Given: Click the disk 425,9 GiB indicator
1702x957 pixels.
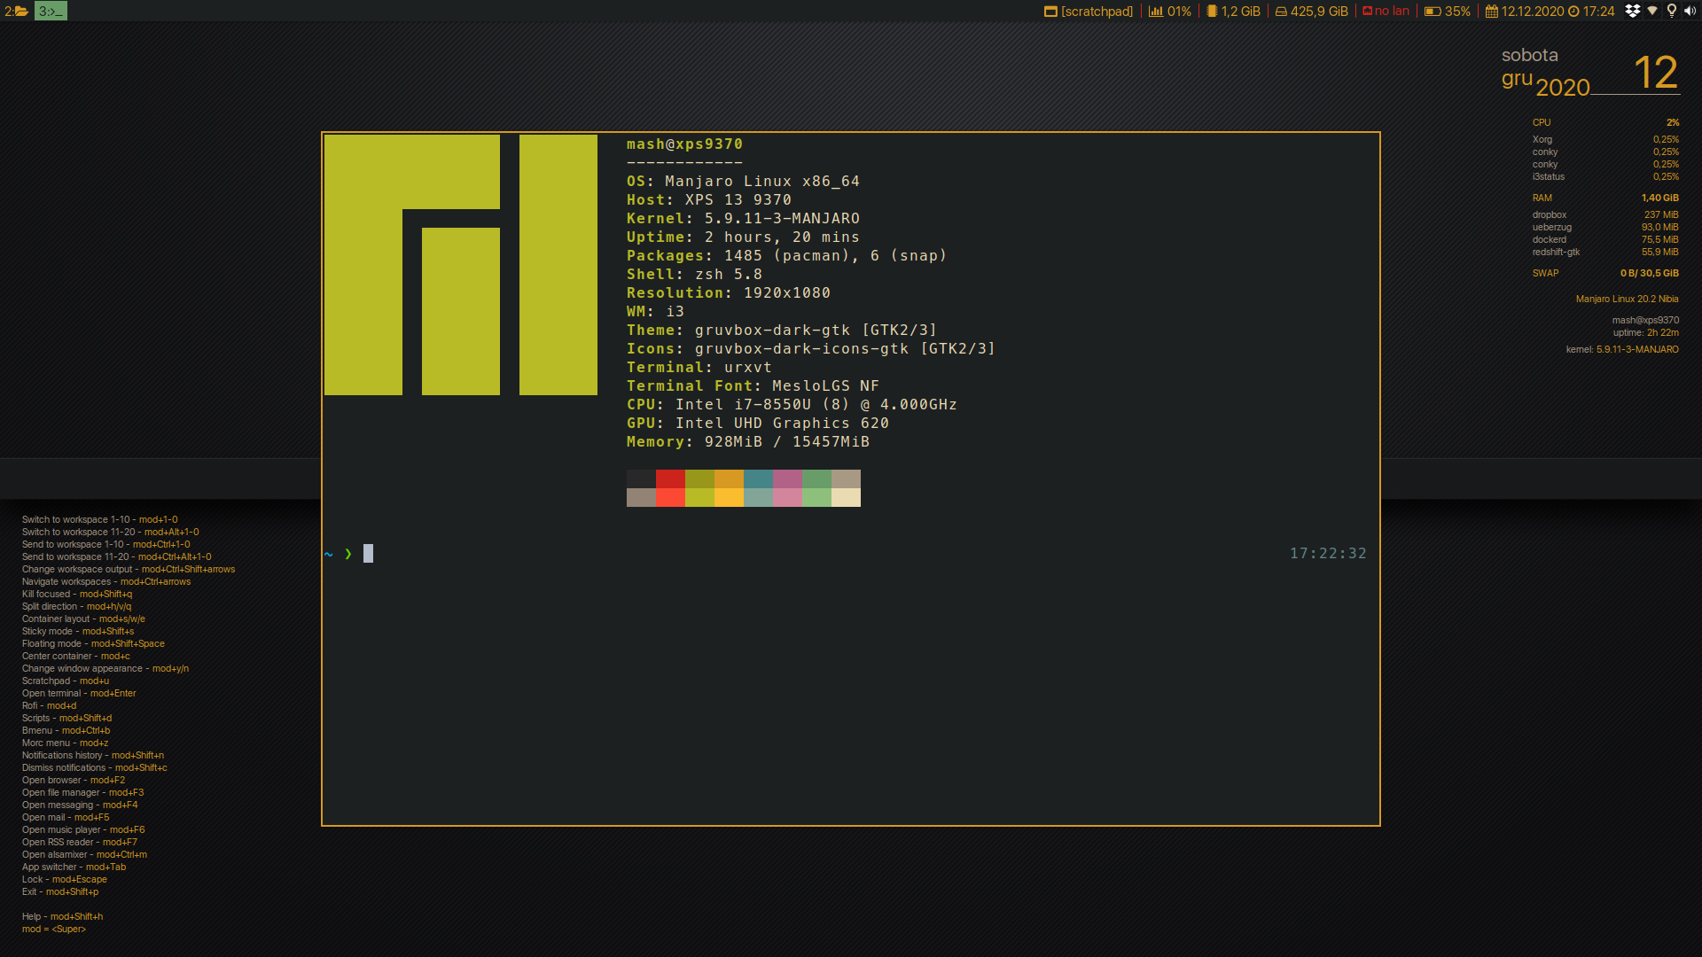Looking at the screenshot, I should point(1312,12).
